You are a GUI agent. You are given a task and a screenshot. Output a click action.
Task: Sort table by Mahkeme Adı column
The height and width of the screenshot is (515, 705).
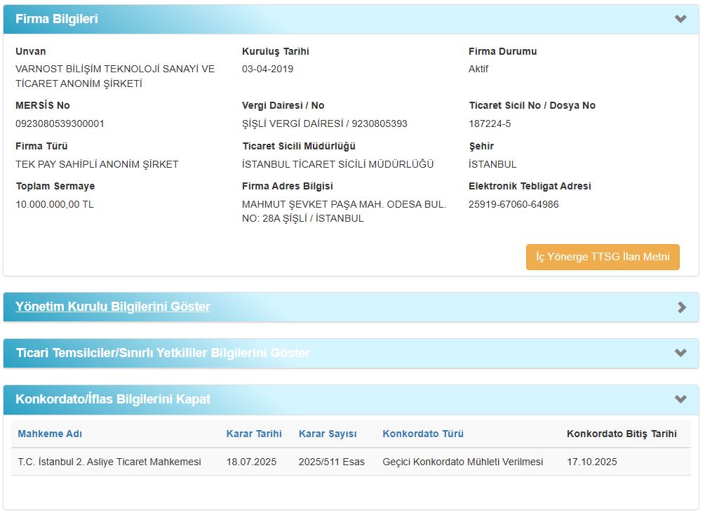coord(50,434)
